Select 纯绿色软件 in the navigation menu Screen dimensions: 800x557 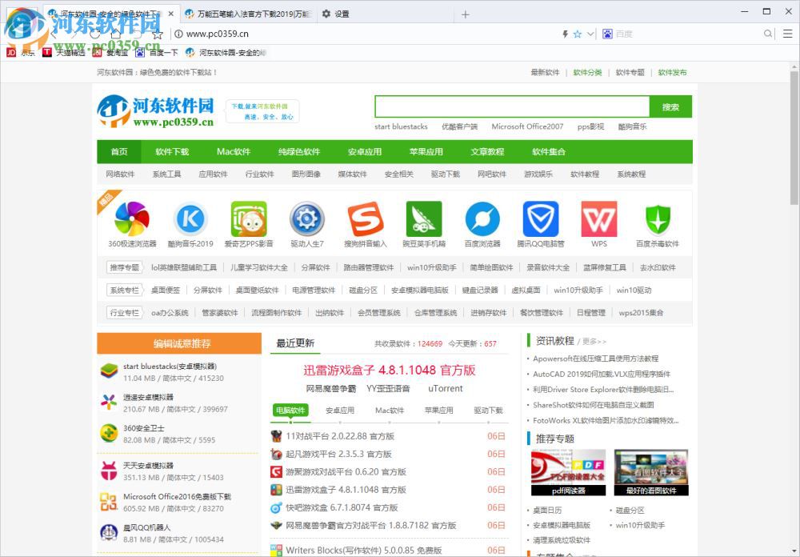[300, 151]
